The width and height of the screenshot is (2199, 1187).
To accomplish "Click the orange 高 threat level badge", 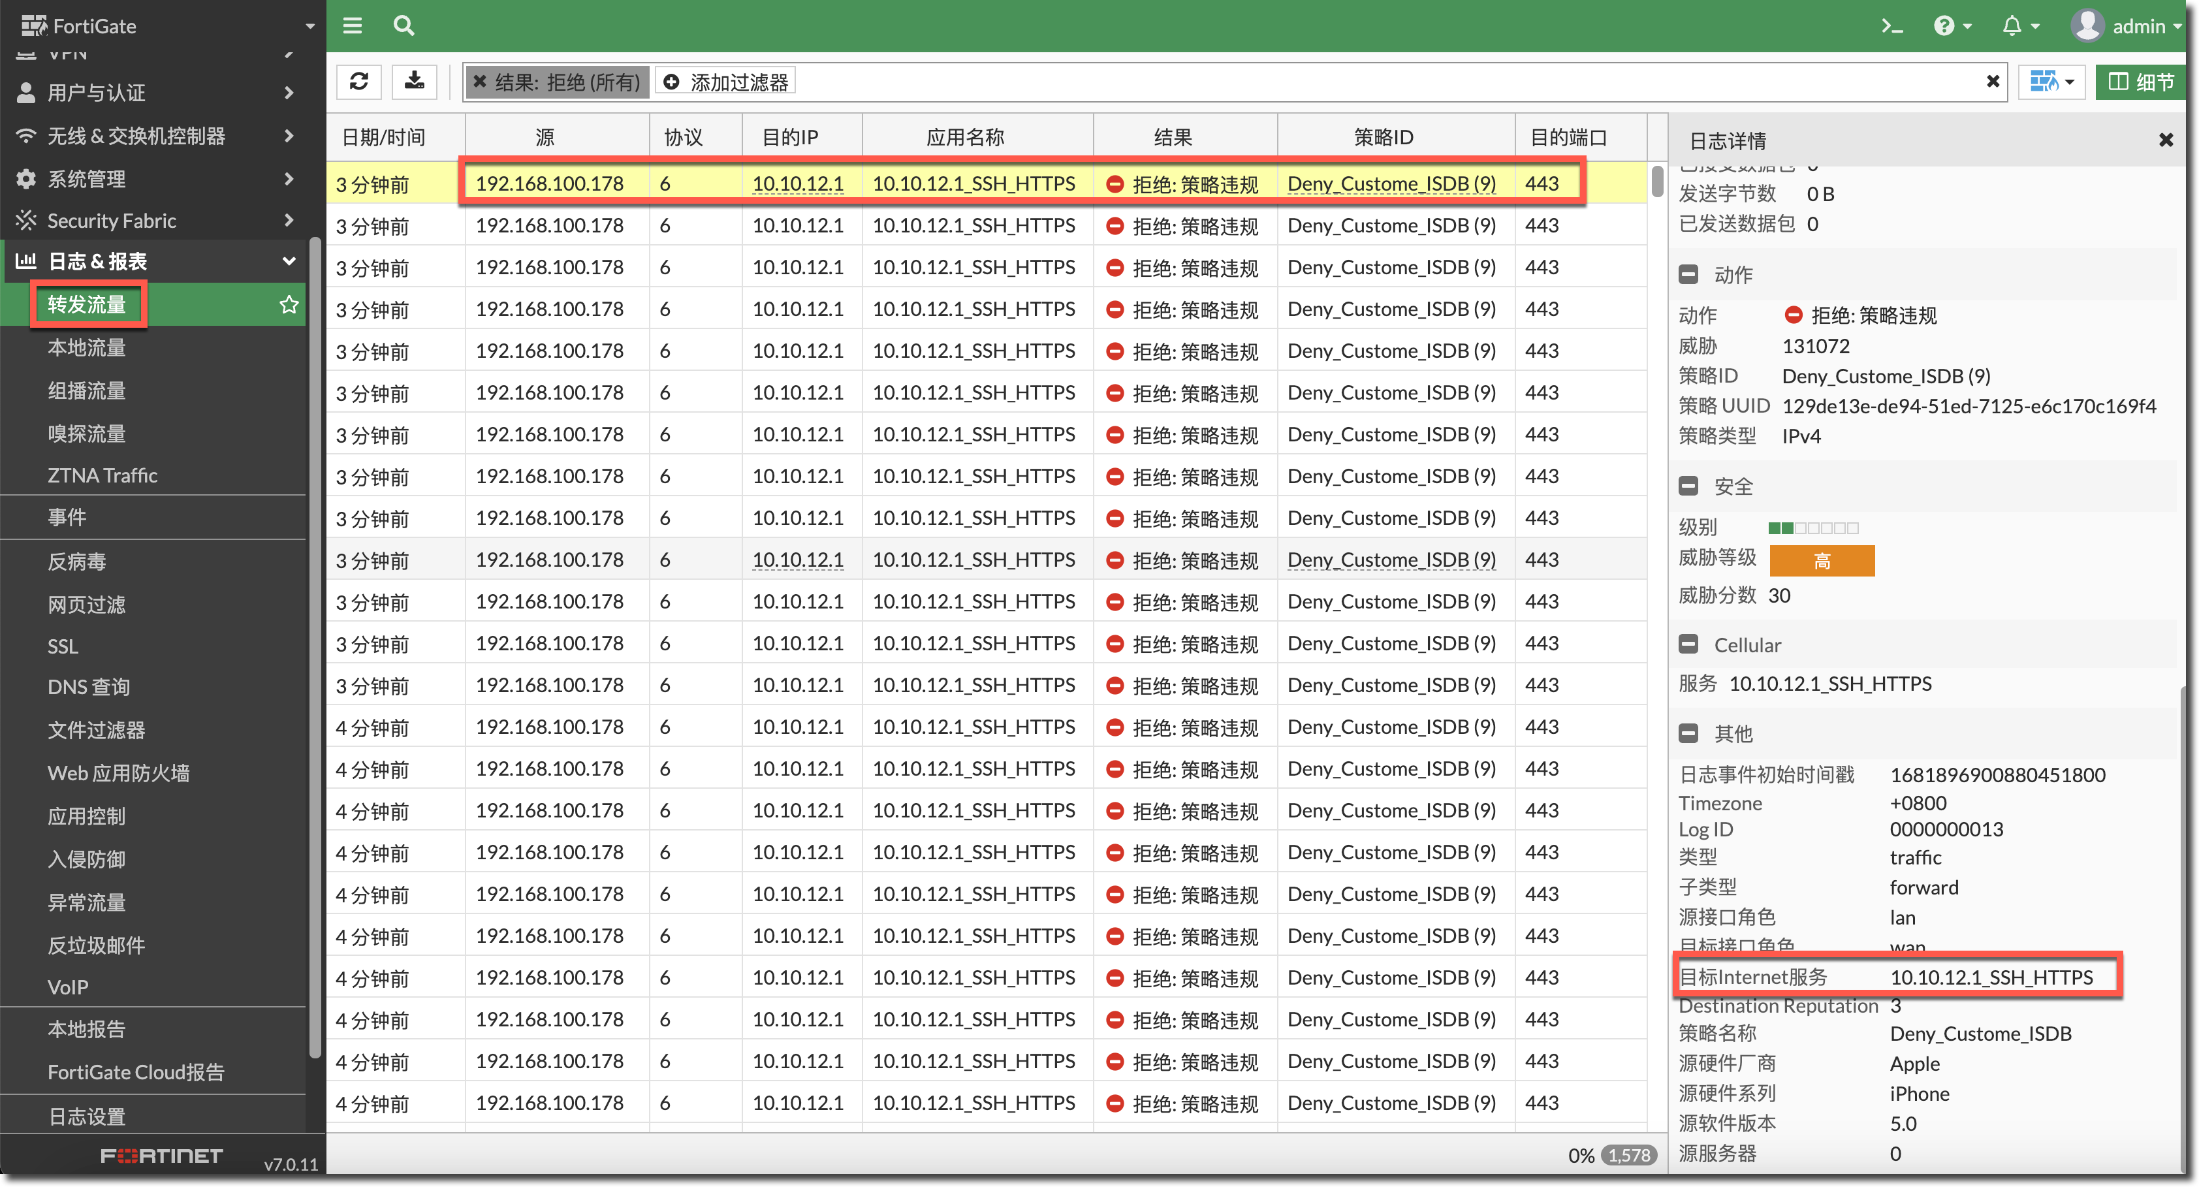I will coord(1822,561).
